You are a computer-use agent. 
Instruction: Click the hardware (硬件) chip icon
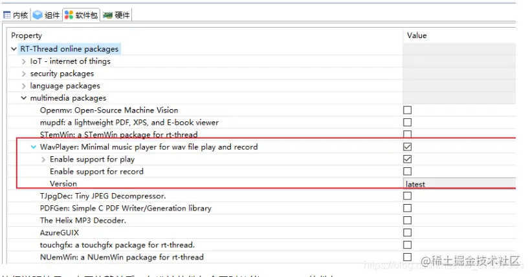[107, 15]
